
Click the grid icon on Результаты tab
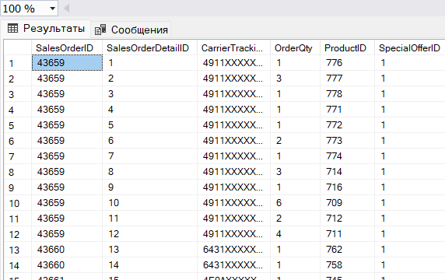click(x=12, y=28)
